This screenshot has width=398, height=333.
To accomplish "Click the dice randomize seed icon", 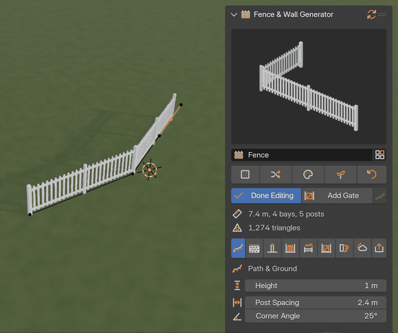I will point(245,175).
